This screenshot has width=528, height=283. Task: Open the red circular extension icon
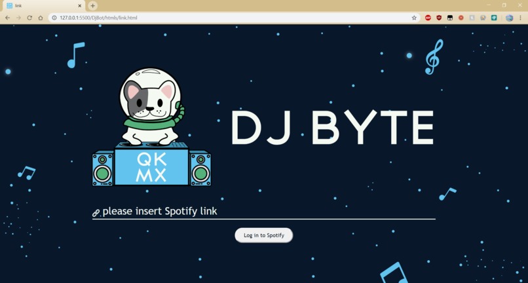point(461,18)
